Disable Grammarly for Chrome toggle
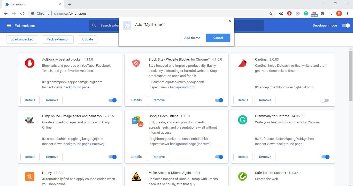Viewport: 353px width, 186px height. pos(326,157)
